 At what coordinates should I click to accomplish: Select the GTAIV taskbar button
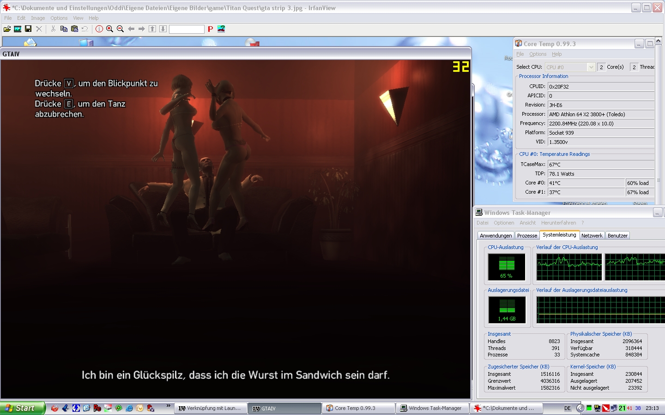[284, 408]
